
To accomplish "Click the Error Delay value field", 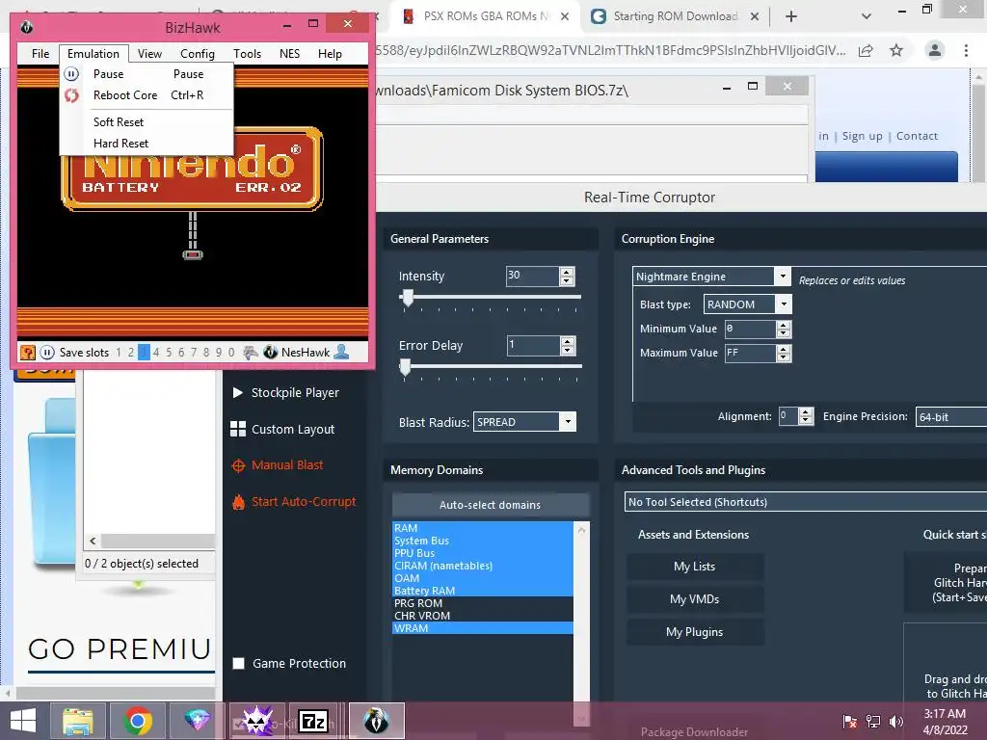I will coord(532,346).
